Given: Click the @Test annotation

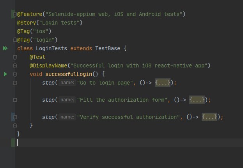Looking at the screenshot, I should pos(37,57).
